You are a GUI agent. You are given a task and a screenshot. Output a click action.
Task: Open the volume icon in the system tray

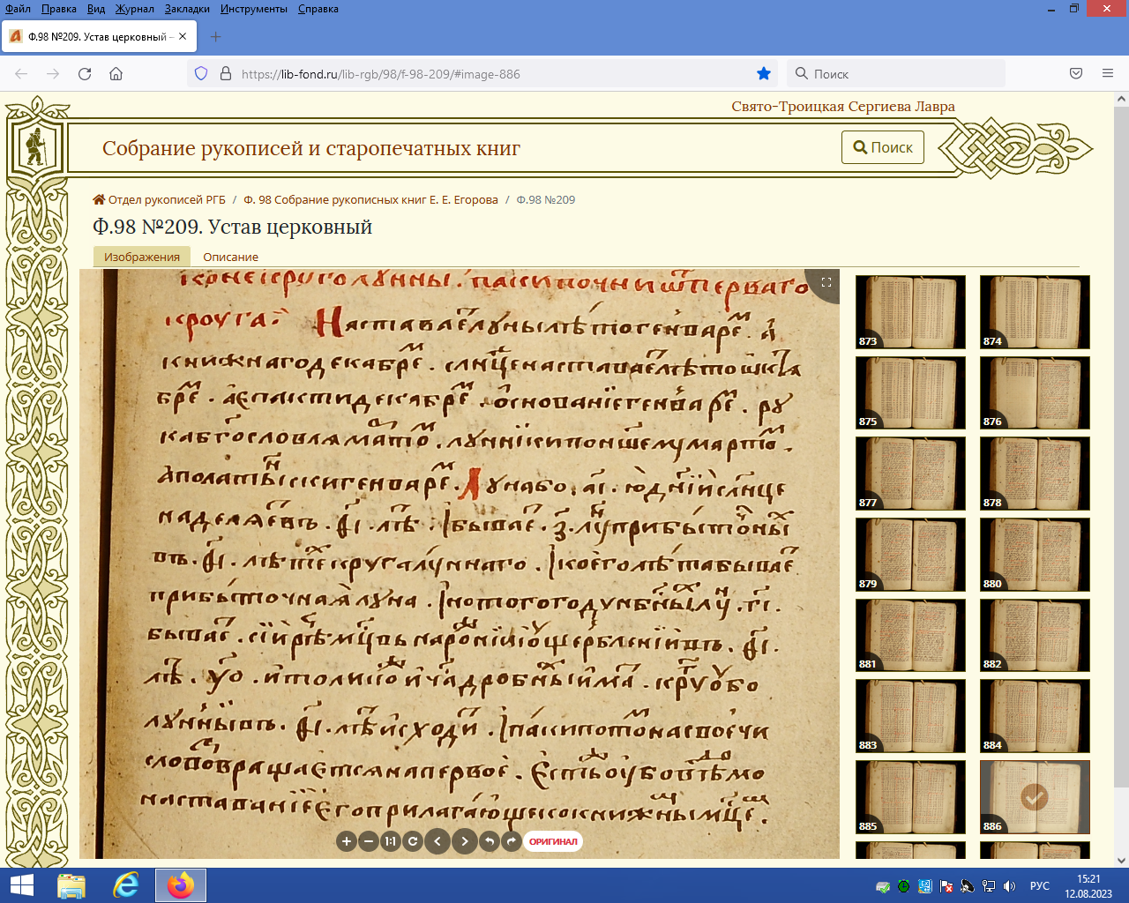pyautogui.click(x=1010, y=886)
